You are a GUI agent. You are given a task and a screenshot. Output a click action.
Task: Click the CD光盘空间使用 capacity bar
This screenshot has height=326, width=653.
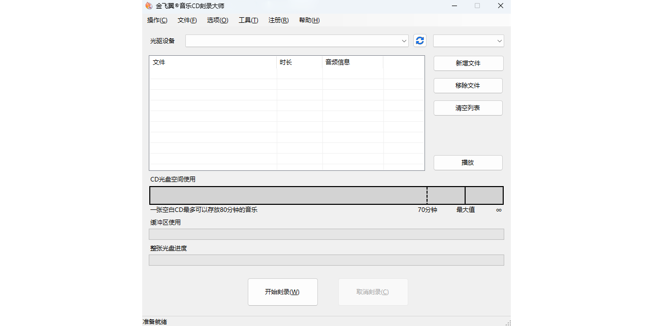[326, 195]
